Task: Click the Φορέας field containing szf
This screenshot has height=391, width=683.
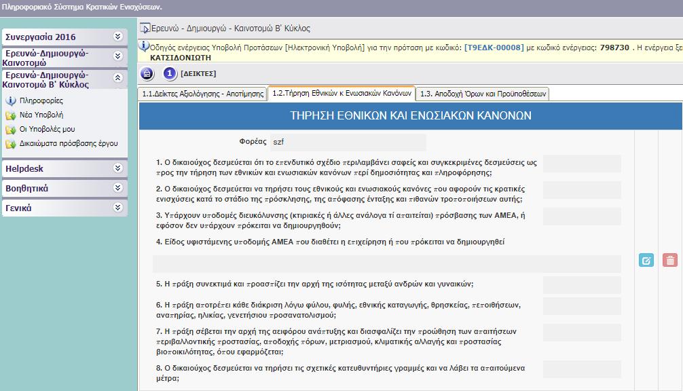Action: 348,142
